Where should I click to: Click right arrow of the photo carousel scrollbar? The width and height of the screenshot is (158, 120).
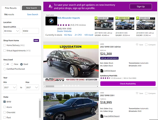(97, 86)
